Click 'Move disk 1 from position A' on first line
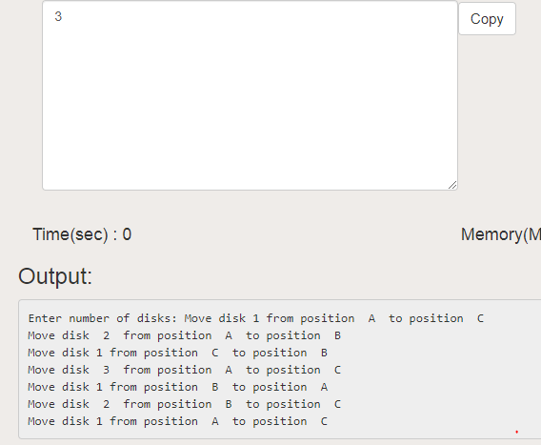Image resolution: width=541 pixels, height=445 pixels. click(x=279, y=318)
